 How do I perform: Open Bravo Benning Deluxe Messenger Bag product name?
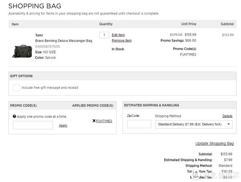[63, 41]
